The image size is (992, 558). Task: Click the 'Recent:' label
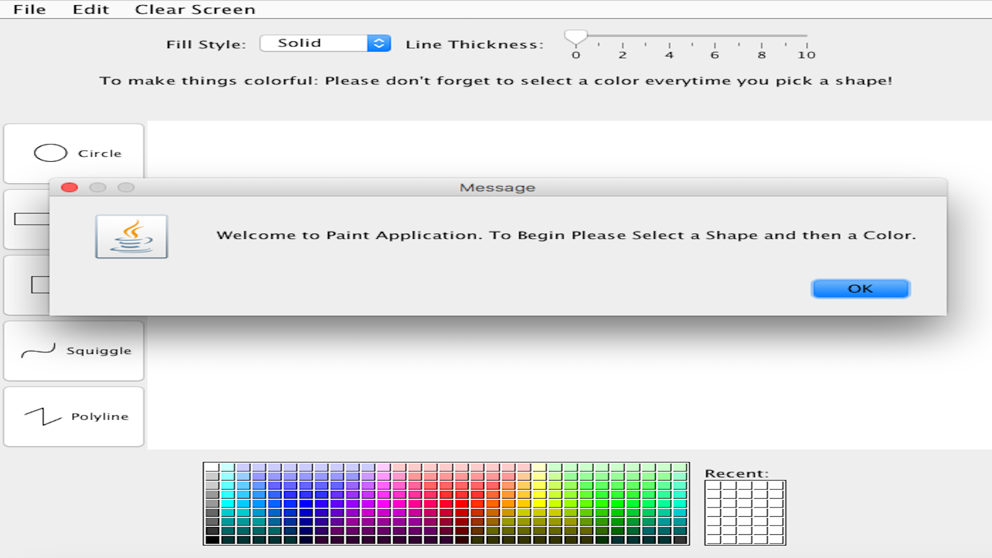click(x=737, y=473)
